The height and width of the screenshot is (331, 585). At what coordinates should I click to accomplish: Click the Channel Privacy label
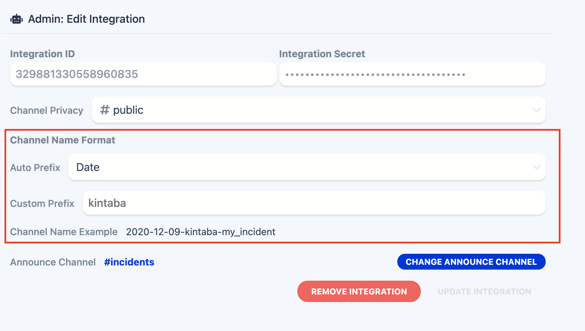click(47, 110)
